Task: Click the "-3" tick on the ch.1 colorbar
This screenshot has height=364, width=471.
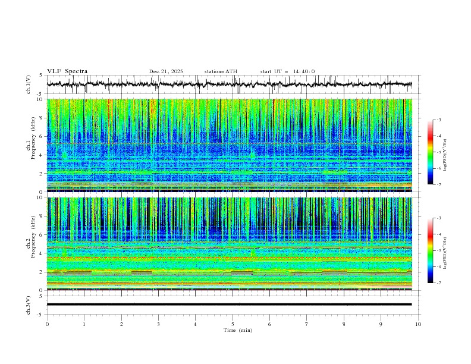Action: (438, 120)
